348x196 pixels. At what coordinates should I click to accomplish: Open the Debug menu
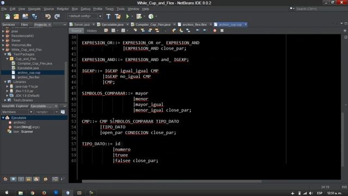[x=85, y=9]
